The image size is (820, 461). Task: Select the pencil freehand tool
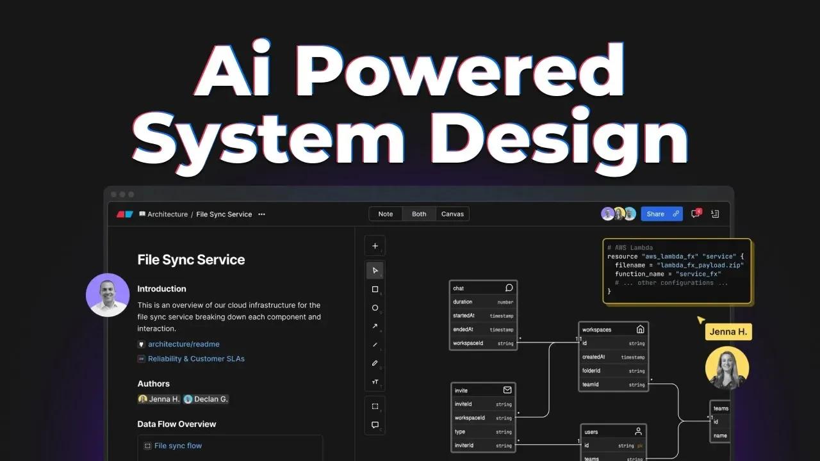pos(375,363)
